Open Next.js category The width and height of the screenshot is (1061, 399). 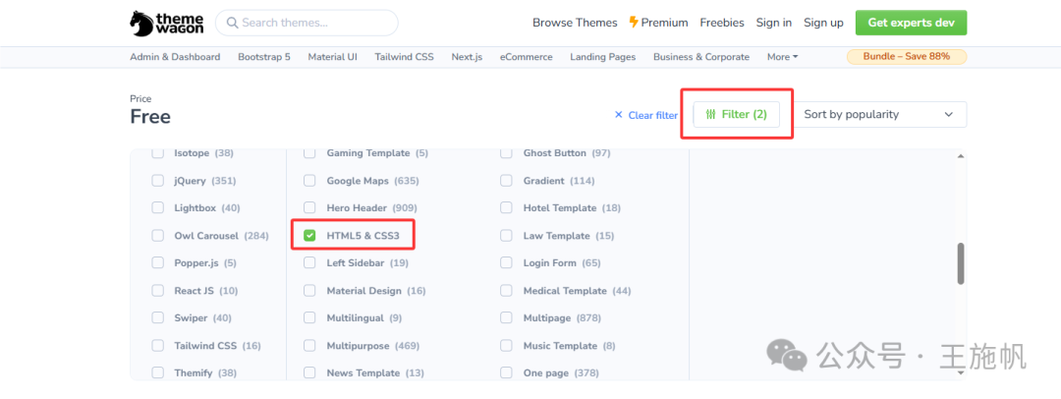click(x=467, y=57)
